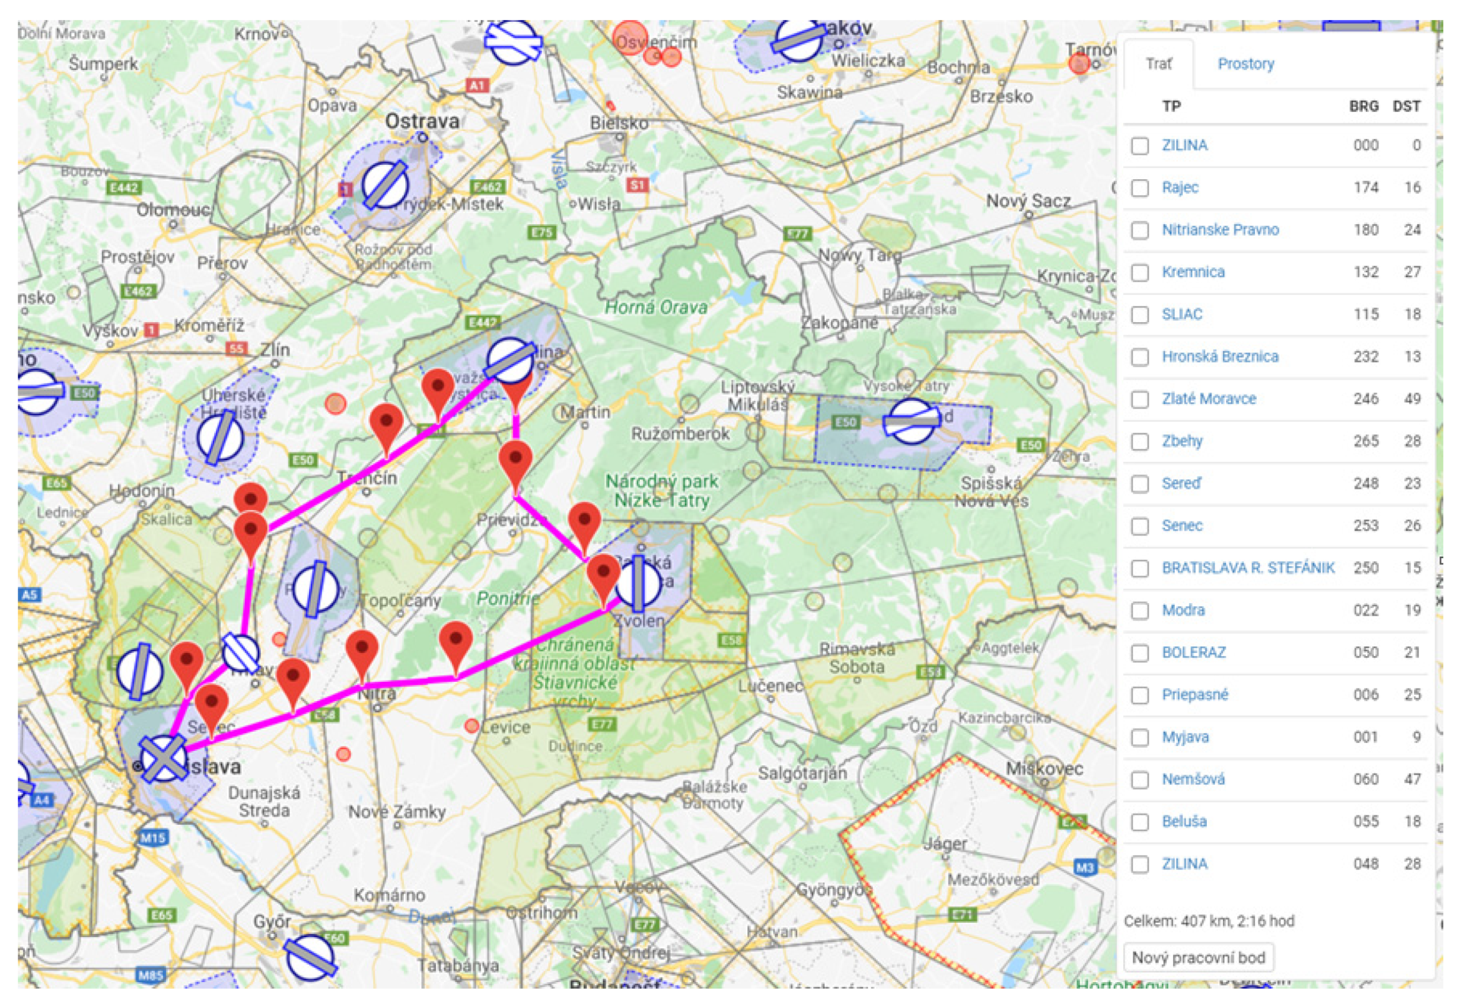Click the Kraków airport icon
Screen dimensions: 1459x1007
coord(798,38)
